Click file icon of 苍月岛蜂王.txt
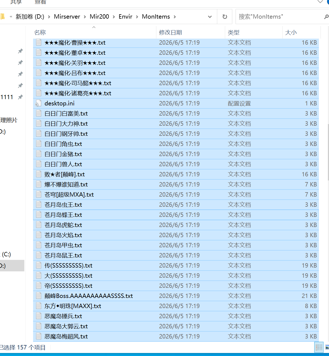329x356 pixels. point(39,215)
